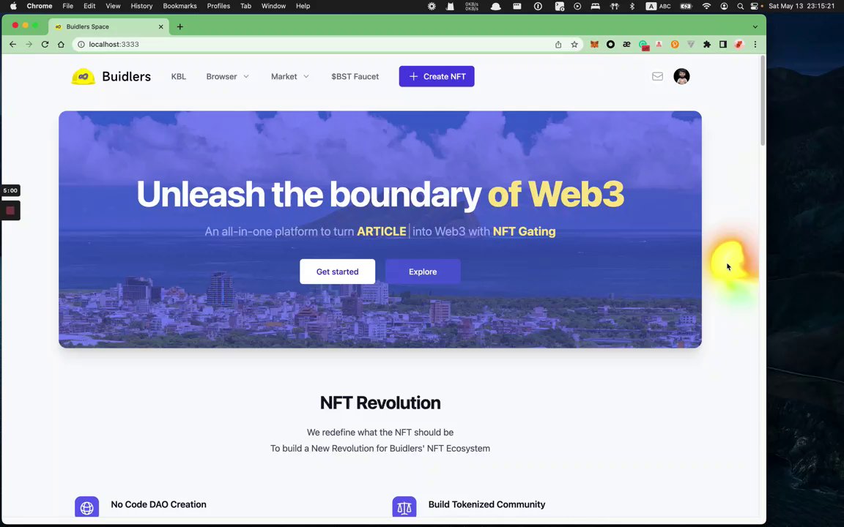Click the No Code DAO Creation title
Viewport: 844px width, 527px height.
(x=158, y=504)
